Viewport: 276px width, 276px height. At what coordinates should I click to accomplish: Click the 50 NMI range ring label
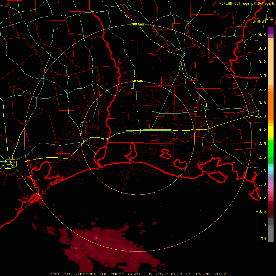[138, 81]
